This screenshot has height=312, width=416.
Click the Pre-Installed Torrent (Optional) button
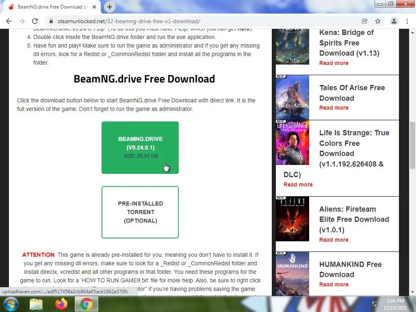(x=140, y=212)
